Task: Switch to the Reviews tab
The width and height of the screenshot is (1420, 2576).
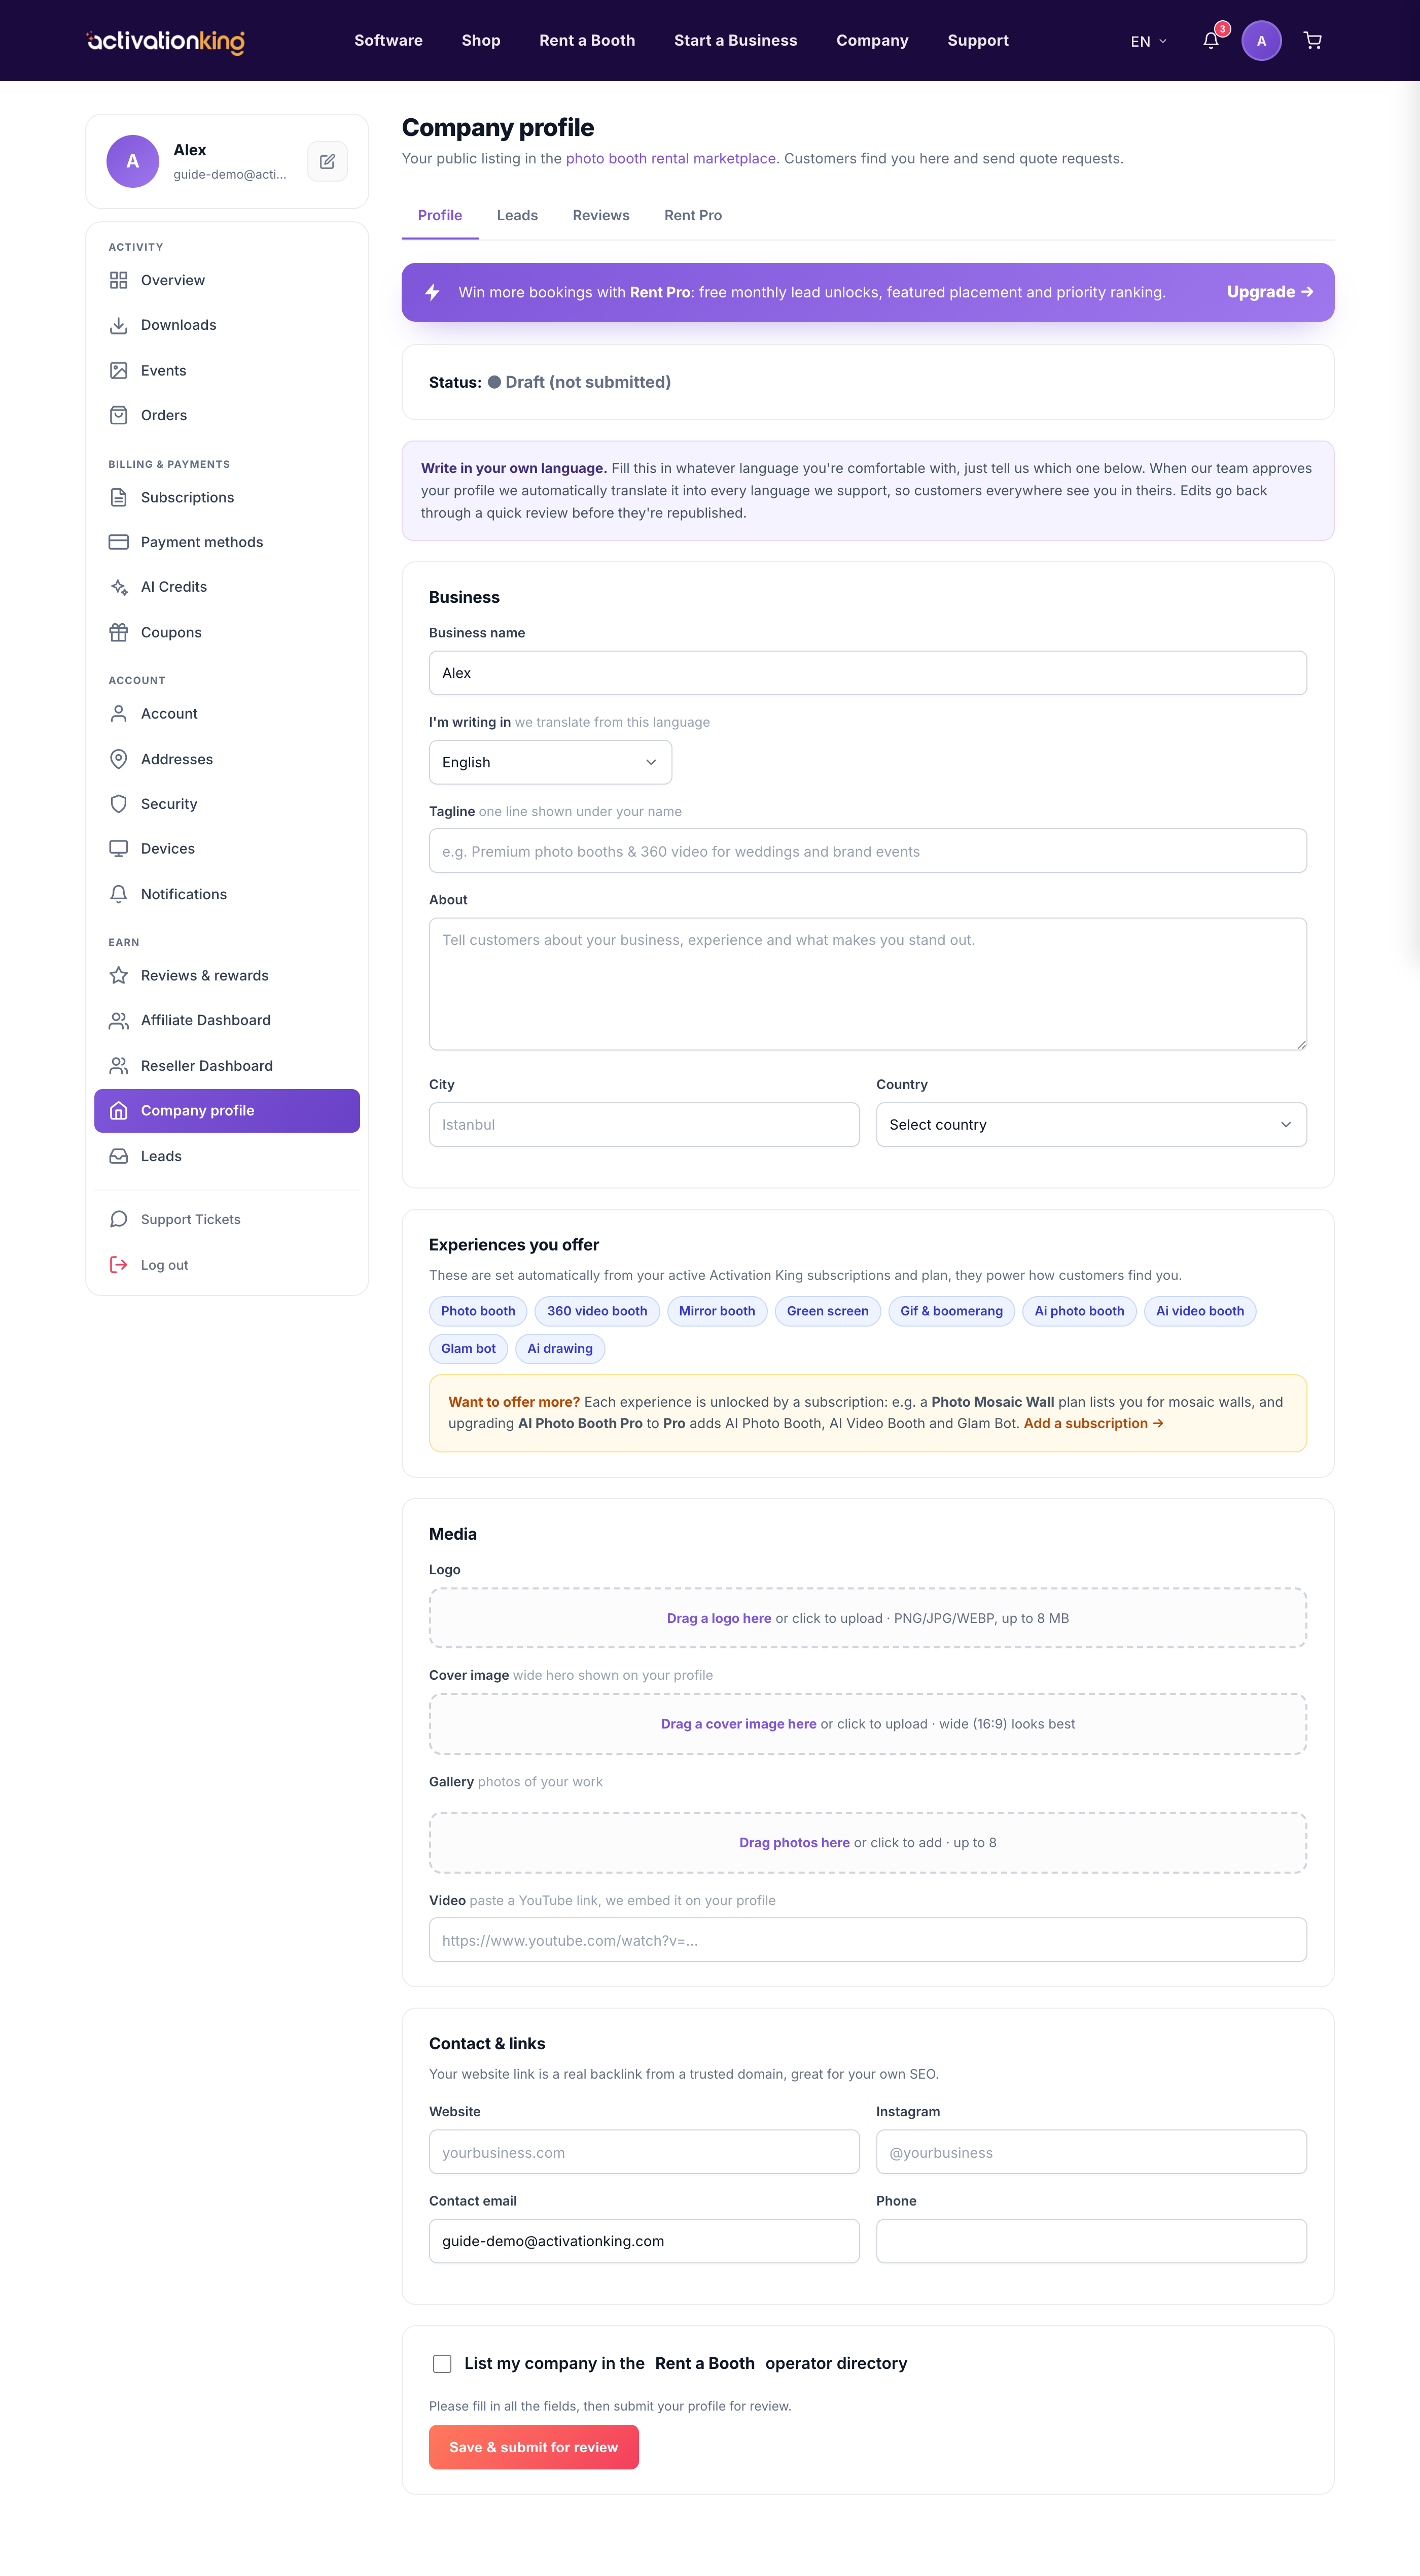Action: pyautogui.click(x=600, y=215)
